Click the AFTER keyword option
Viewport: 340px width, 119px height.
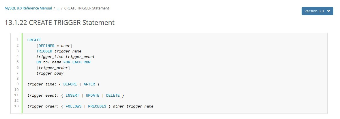[x=89, y=84]
